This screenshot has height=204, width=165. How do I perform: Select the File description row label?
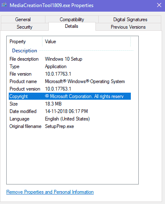[x=24, y=59]
